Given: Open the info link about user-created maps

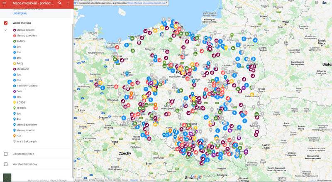Looking at the screenshot, I should click(140, 2).
